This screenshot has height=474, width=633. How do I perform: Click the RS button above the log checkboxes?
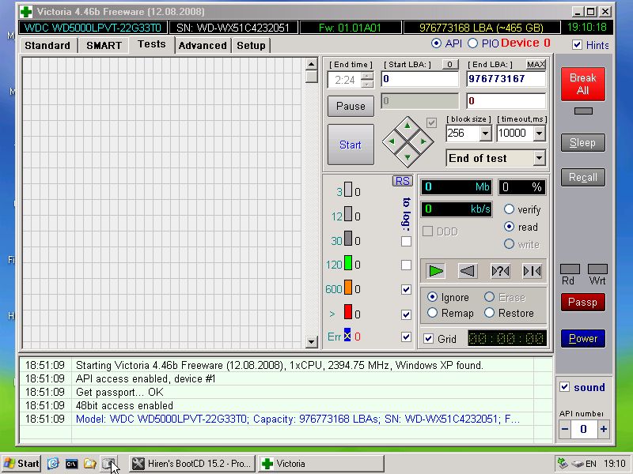[403, 181]
